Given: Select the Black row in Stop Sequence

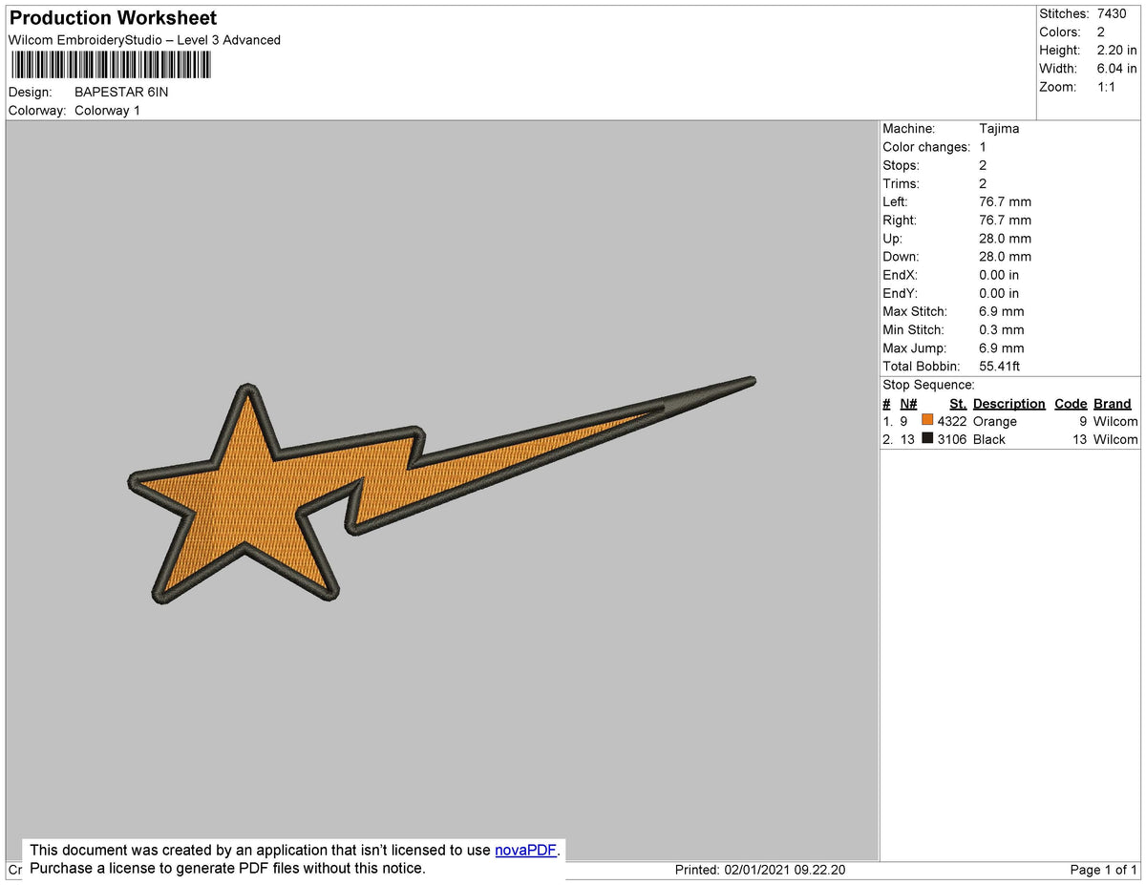Looking at the screenshot, I should (1010, 439).
